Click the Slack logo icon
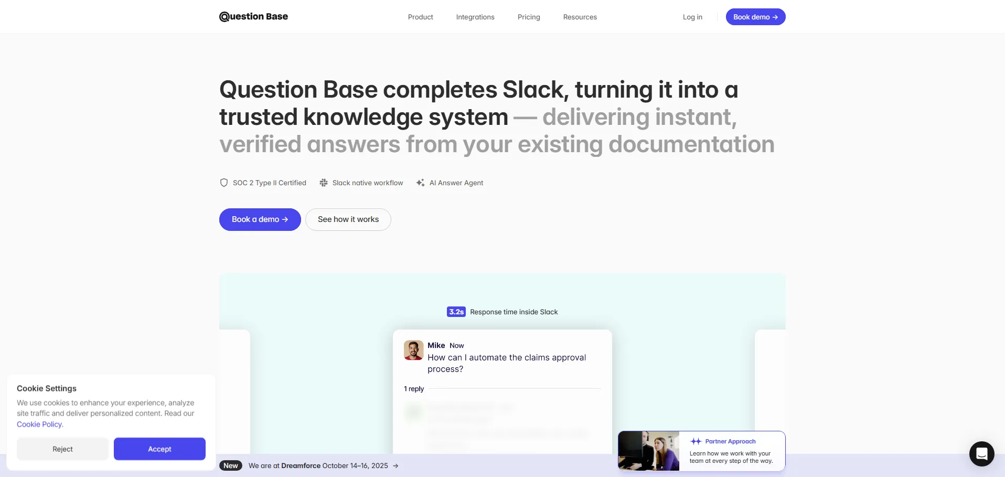 tap(324, 183)
